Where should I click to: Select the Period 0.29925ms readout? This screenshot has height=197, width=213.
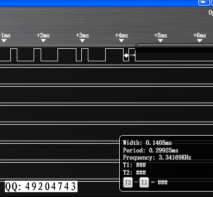point(151,150)
